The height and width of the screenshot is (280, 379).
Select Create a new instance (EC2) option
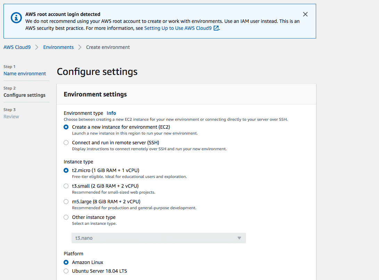[x=66, y=127]
